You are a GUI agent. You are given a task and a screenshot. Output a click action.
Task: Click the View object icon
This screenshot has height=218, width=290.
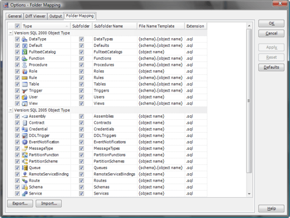point(25,104)
